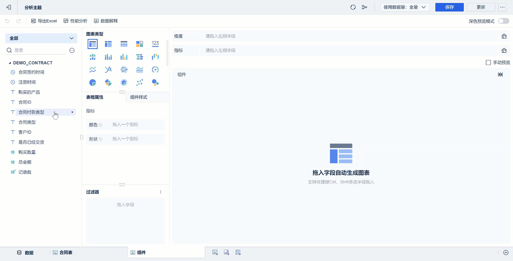513x261 pixels.
Task: Collapse the DEMO_CONTRACT tree node
Action: [10, 63]
